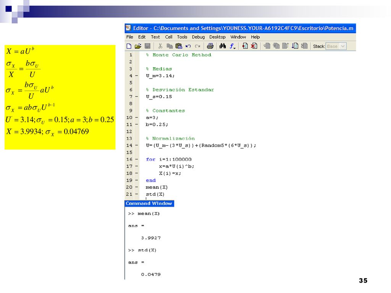This screenshot has height=293, width=391.
Task: Click the Exit debug mode icon
Action: pyautogui.click(x=304, y=46)
